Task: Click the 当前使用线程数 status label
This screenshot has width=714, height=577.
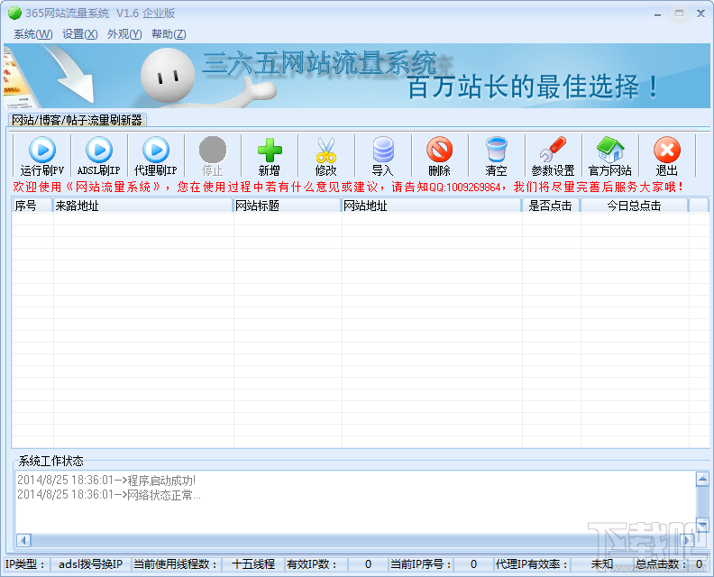Action: [x=175, y=564]
